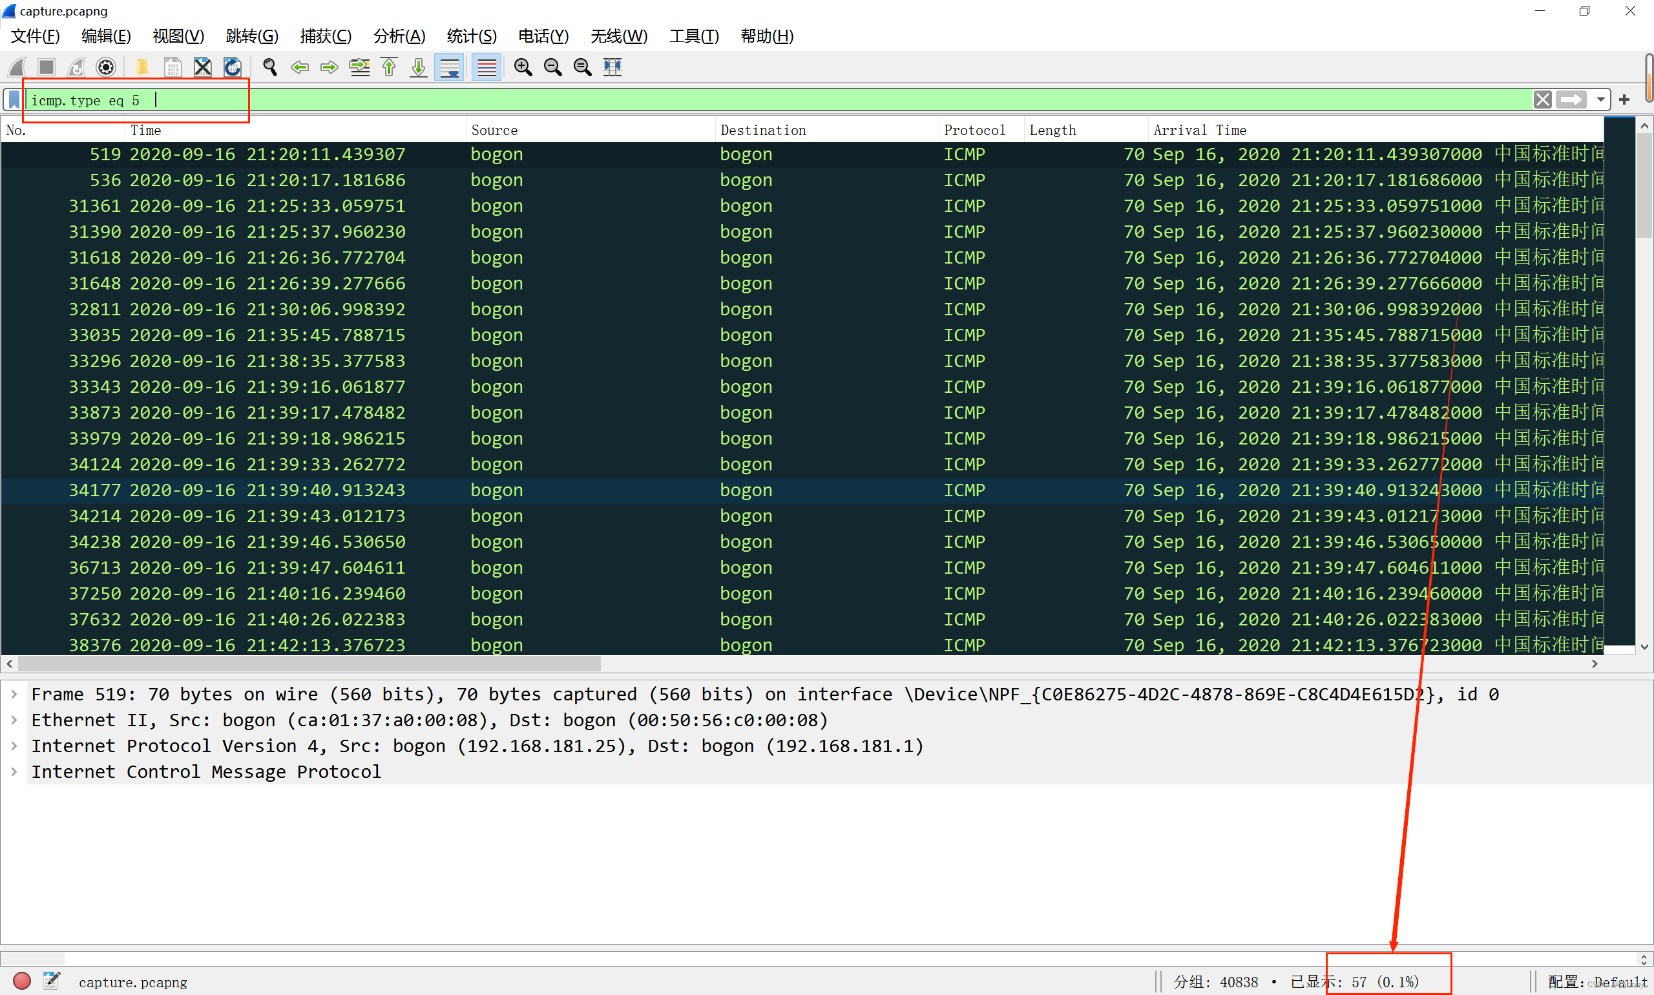Click the find packet magnifier icon
The image size is (1654, 995).
(x=269, y=67)
